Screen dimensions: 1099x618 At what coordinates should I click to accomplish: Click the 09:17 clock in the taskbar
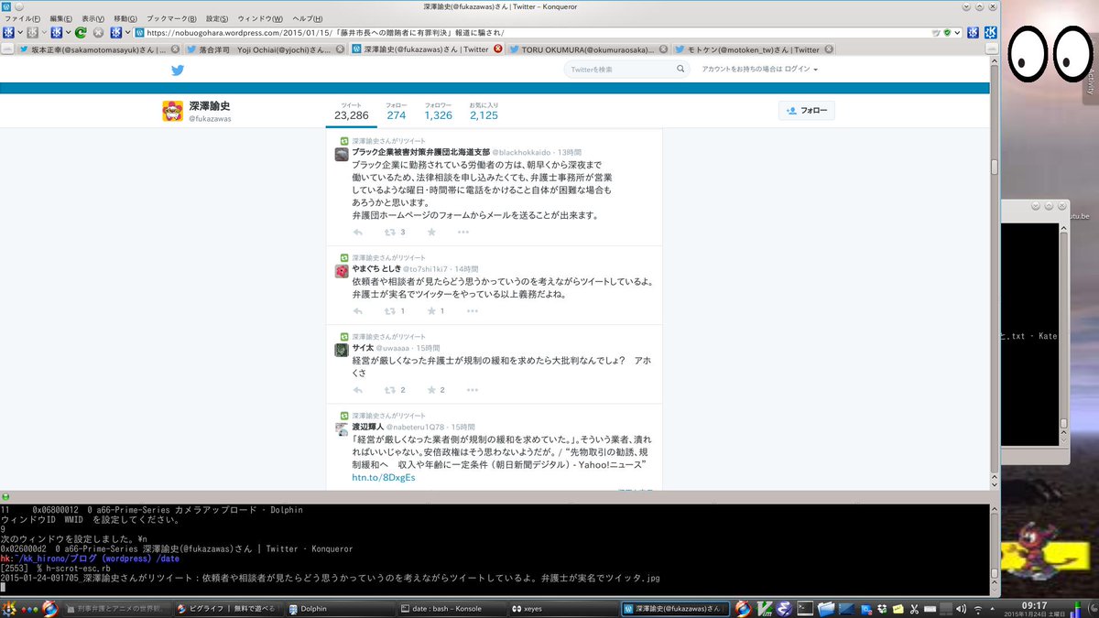point(1034,605)
